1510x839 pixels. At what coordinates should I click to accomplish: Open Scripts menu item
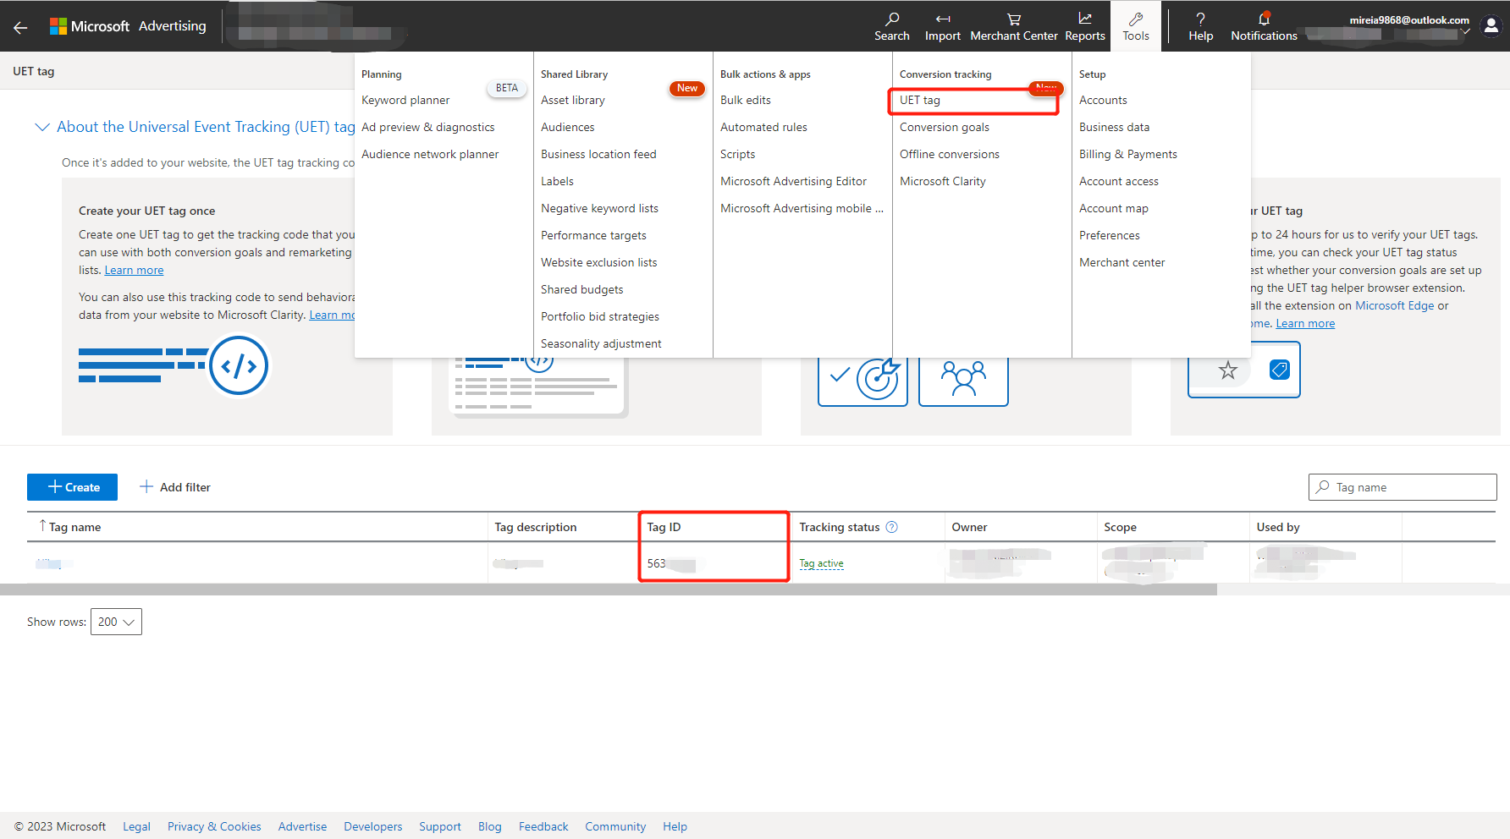[737, 154]
